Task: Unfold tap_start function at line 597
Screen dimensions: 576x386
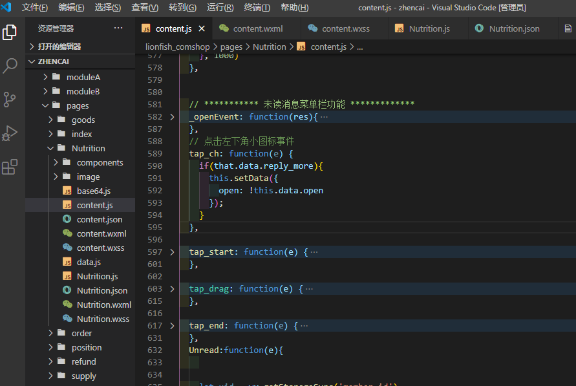Action: point(172,252)
